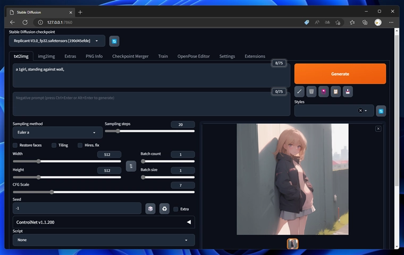Enable Restore faces
The width and height of the screenshot is (404, 255).
[15, 145]
